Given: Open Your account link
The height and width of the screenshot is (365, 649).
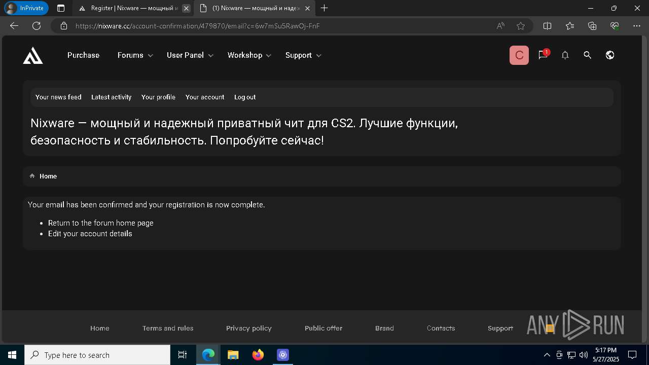Looking at the screenshot, I should [205, 97].
